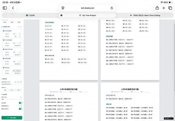Click question 77 on the fourth page
The height and width of the screenshot is (121, 175).
pyautogui.click(x=119, y=99)
